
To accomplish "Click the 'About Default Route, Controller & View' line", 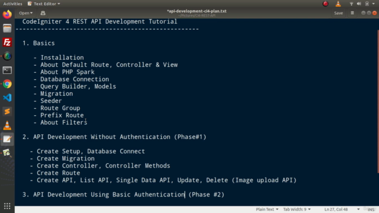I will [x=105, y=64].
